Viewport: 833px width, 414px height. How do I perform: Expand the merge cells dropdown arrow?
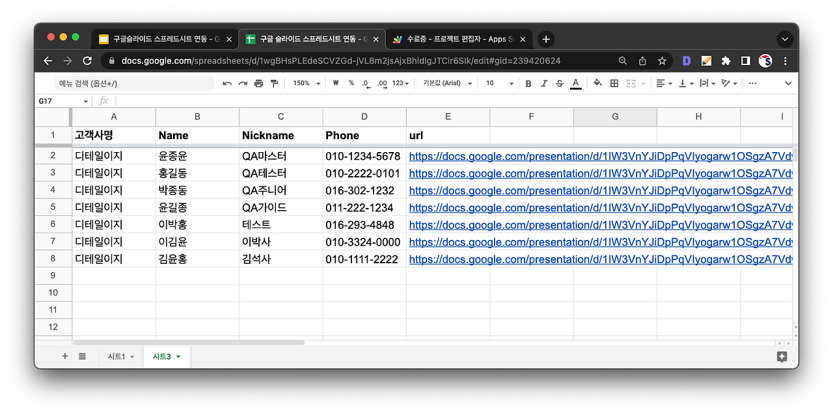click(x=643, y=83)
